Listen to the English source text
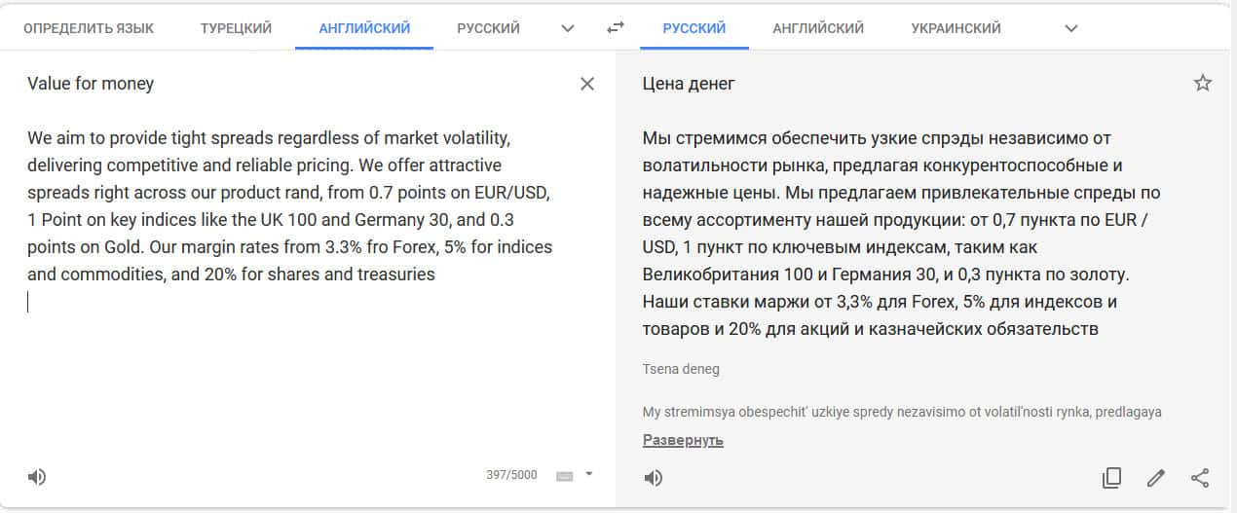Screen dimensions: 1237x513 tap(37, 477)
